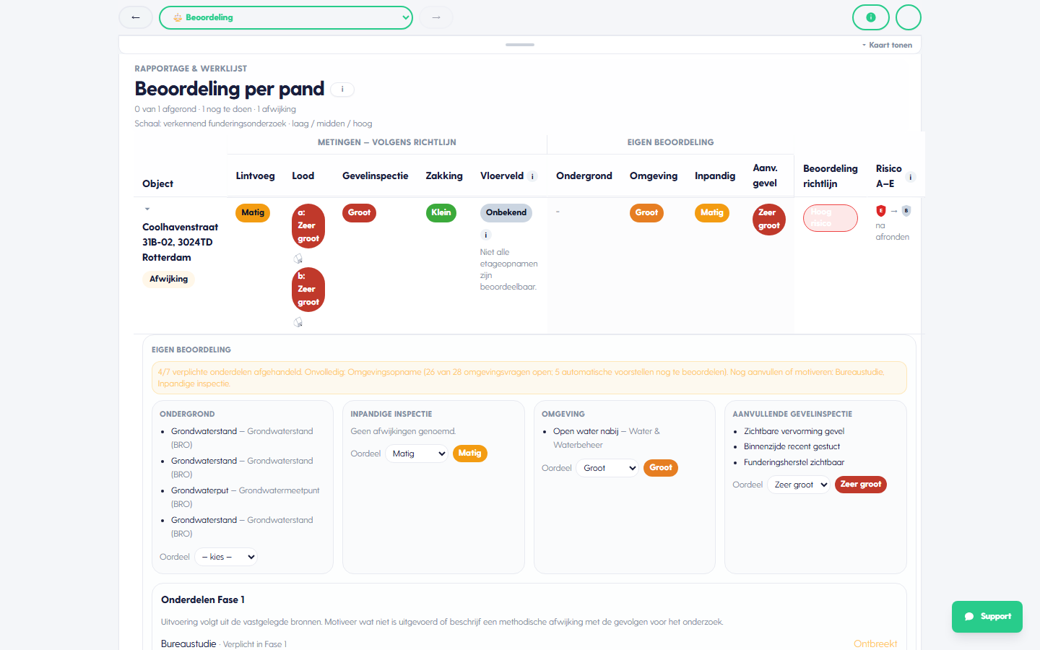The height and width of the screenshot is (650, 1040).
Task: Click the Grondwaterput source item
Action: [x=200, y=490]
